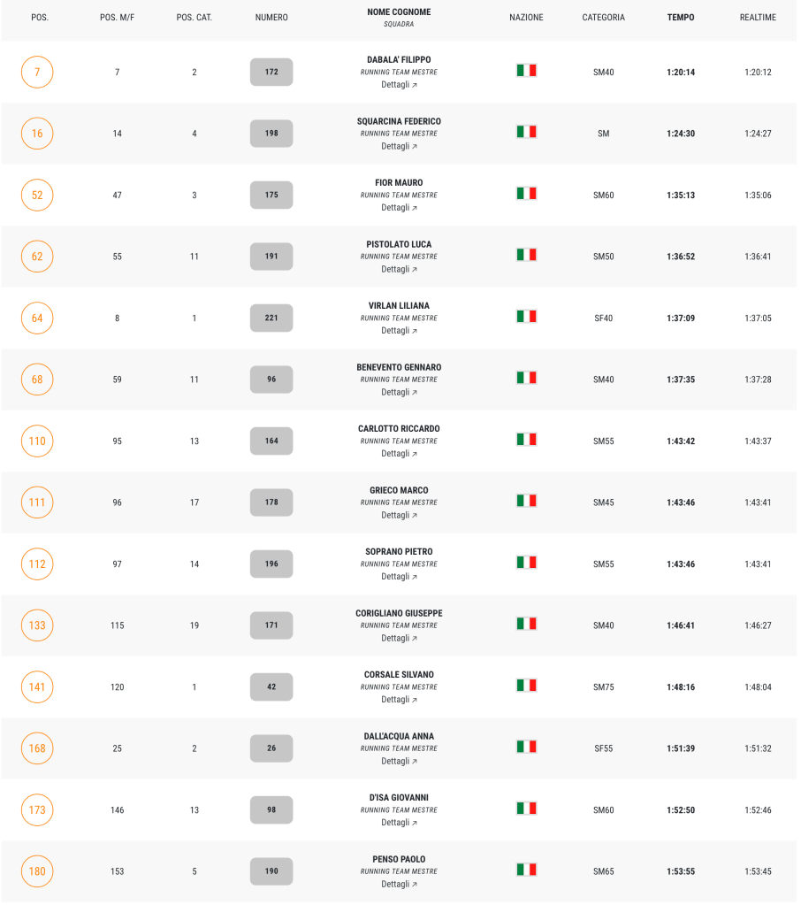This screenshot has width=801, height=905.
Task: Click bib number badge 221
Action: tap(271, 318)
